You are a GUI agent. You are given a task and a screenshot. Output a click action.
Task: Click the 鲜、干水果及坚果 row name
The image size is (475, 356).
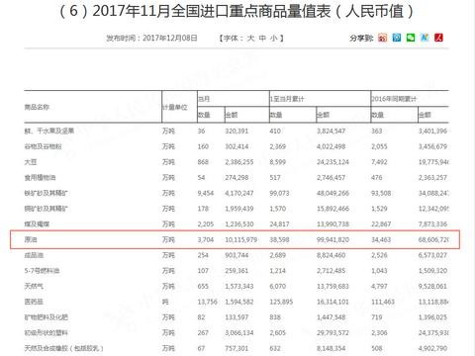(x=49, y=132)
